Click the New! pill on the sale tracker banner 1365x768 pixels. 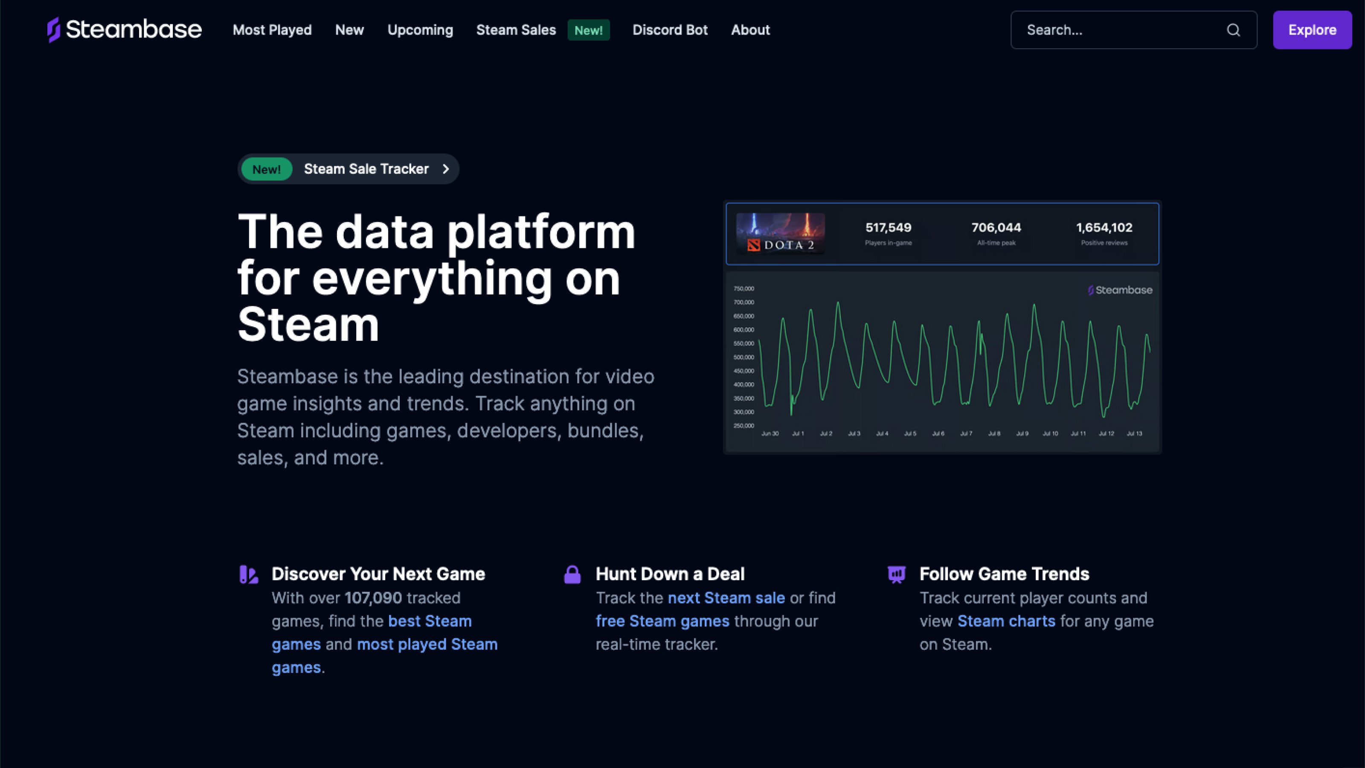coord(266,169)
